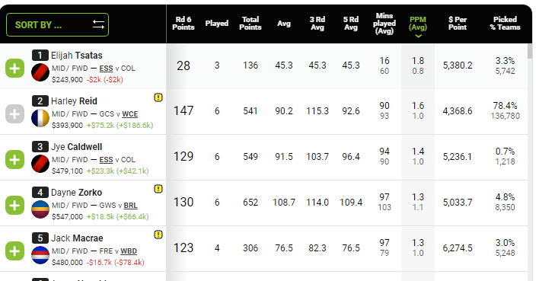Sort by Picked % Teams column

pyautogui.click(x=505, y=24)
